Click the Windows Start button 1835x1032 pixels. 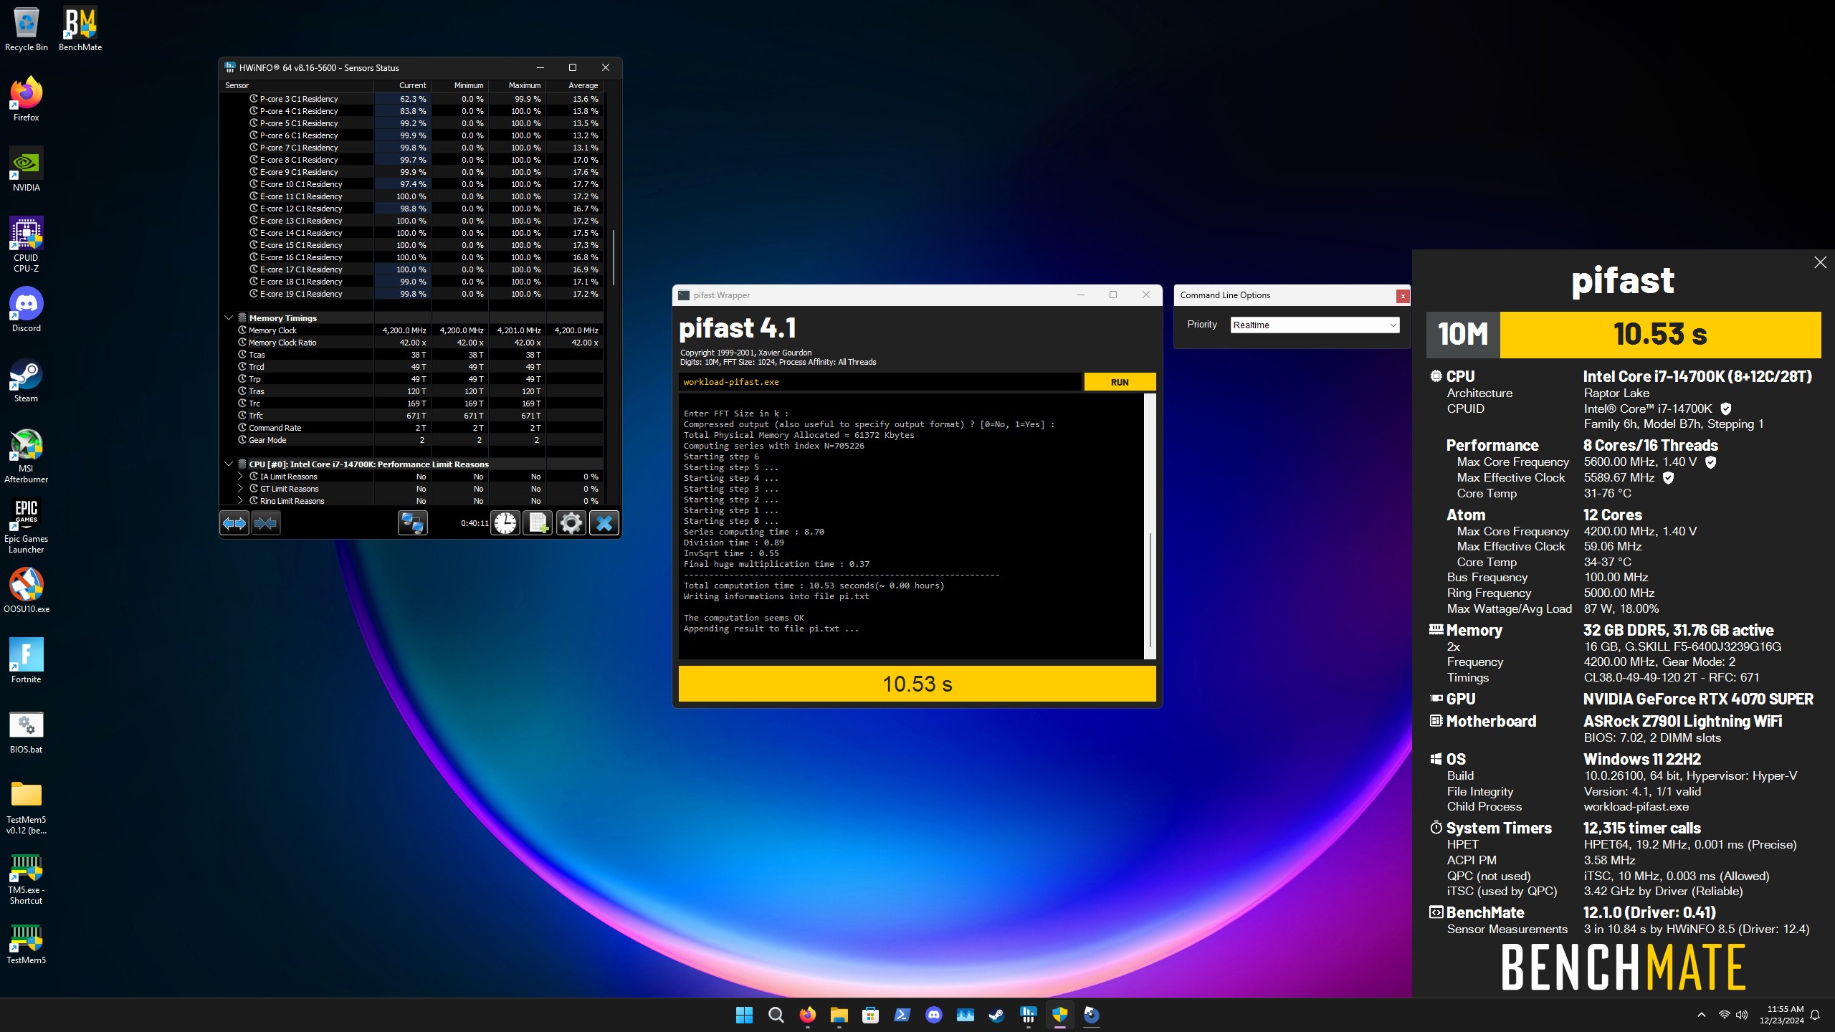pos(744,1015)
